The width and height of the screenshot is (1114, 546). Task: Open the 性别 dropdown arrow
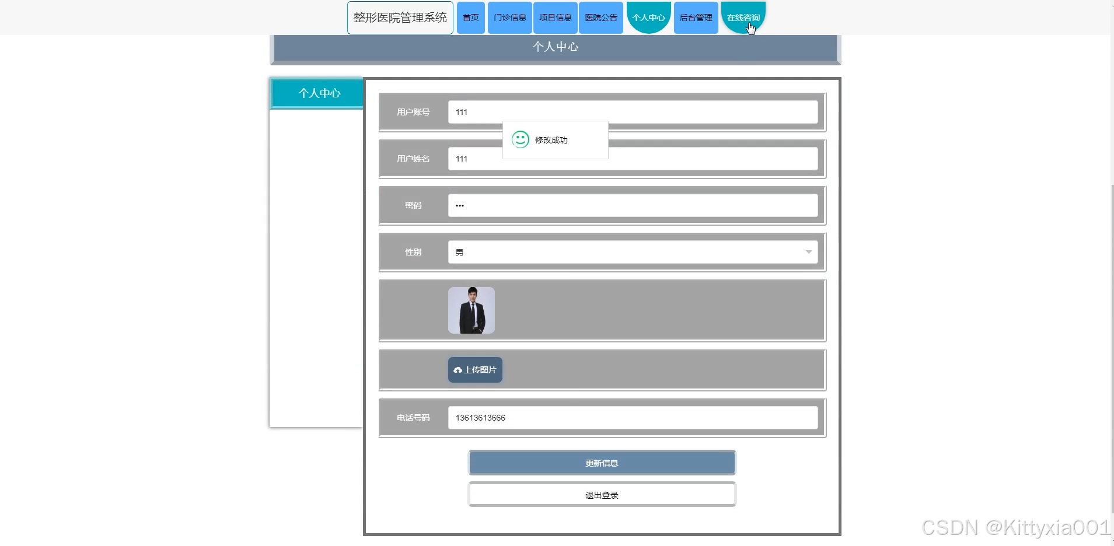pos(808,252)
